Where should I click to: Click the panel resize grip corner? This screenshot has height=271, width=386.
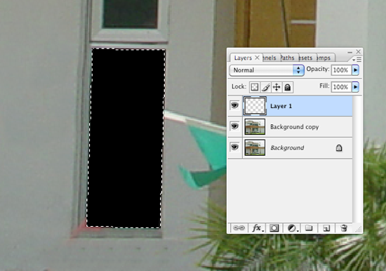pos(359,230)
